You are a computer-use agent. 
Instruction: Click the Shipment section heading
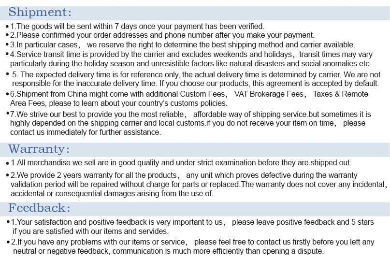tap(40, 12)
